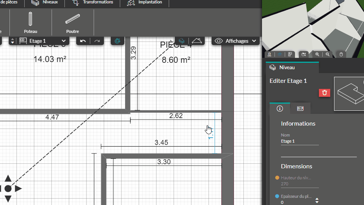Click the undo arrow button
This screenshot has width=364, height=205.
coord(83,41)
